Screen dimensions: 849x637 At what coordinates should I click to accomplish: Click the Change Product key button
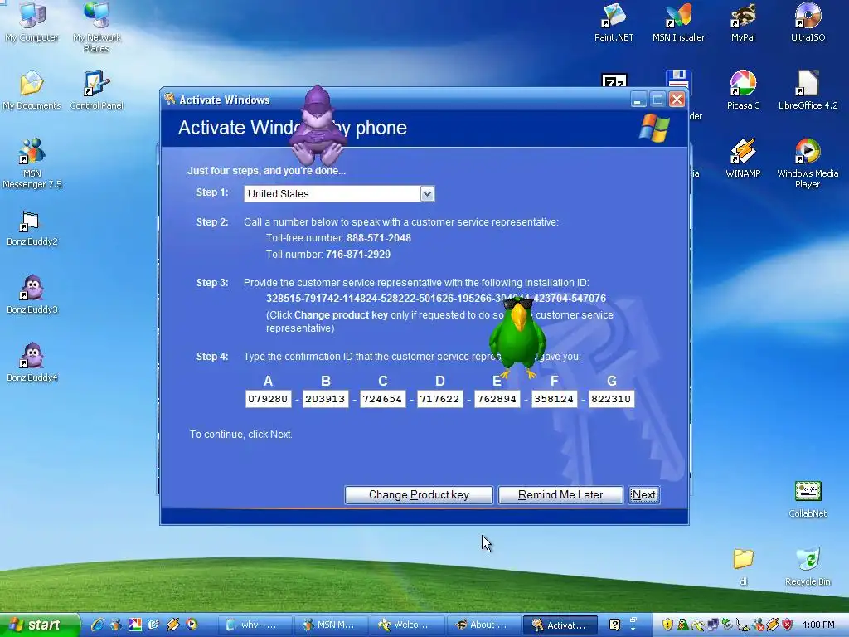[x=419, y=494]
